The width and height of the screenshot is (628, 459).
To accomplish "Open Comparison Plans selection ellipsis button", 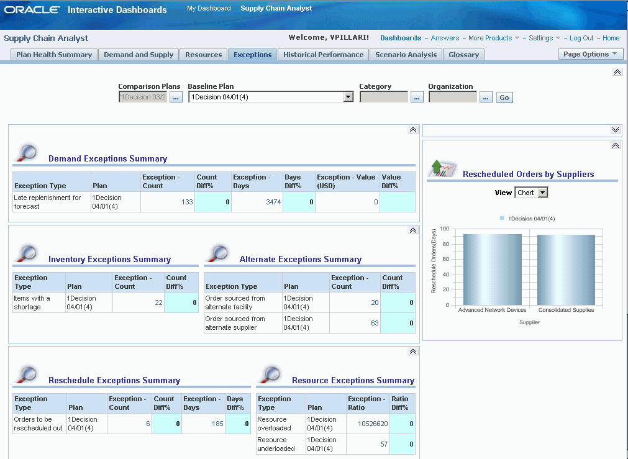I will (x=176, y=98).
